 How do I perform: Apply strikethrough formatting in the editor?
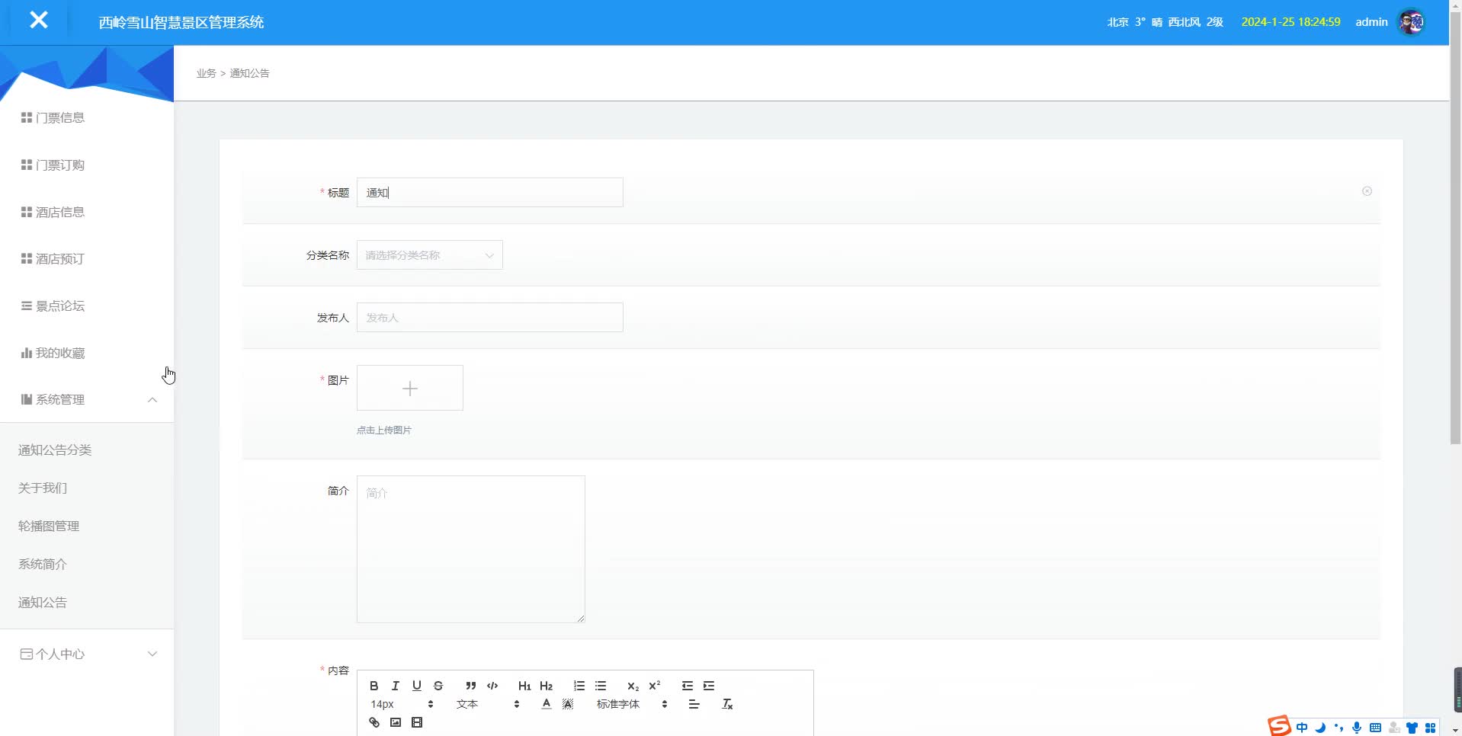438,686
